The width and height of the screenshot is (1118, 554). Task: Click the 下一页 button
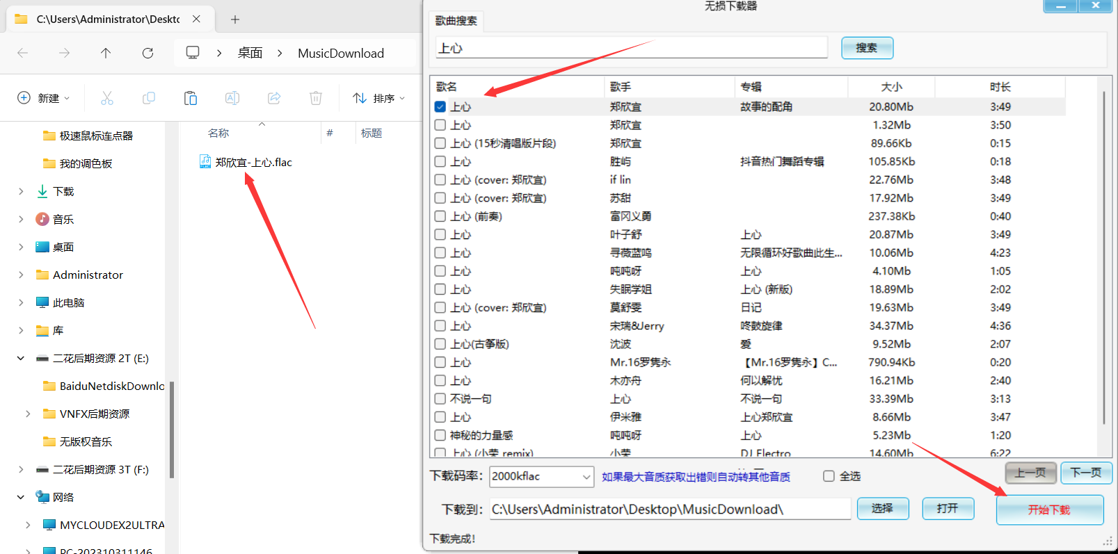(x=1086, y=473)
